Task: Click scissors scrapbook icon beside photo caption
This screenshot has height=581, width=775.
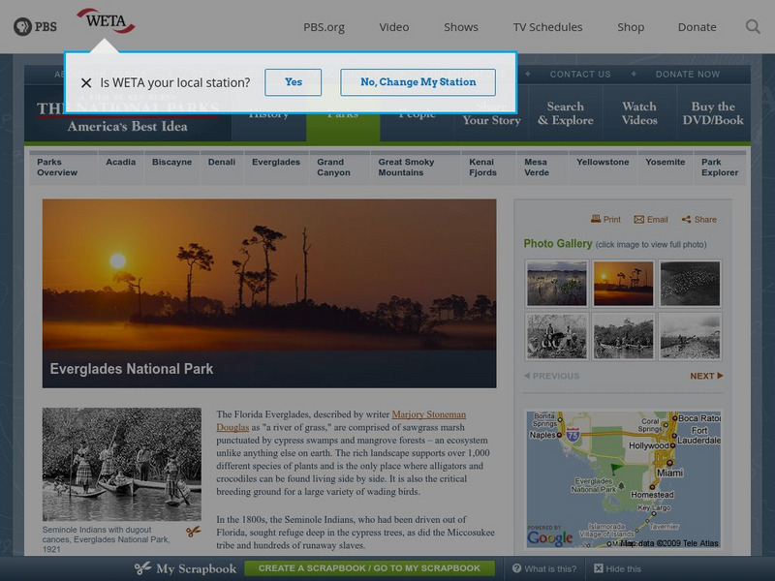Action: coord(193,532)
